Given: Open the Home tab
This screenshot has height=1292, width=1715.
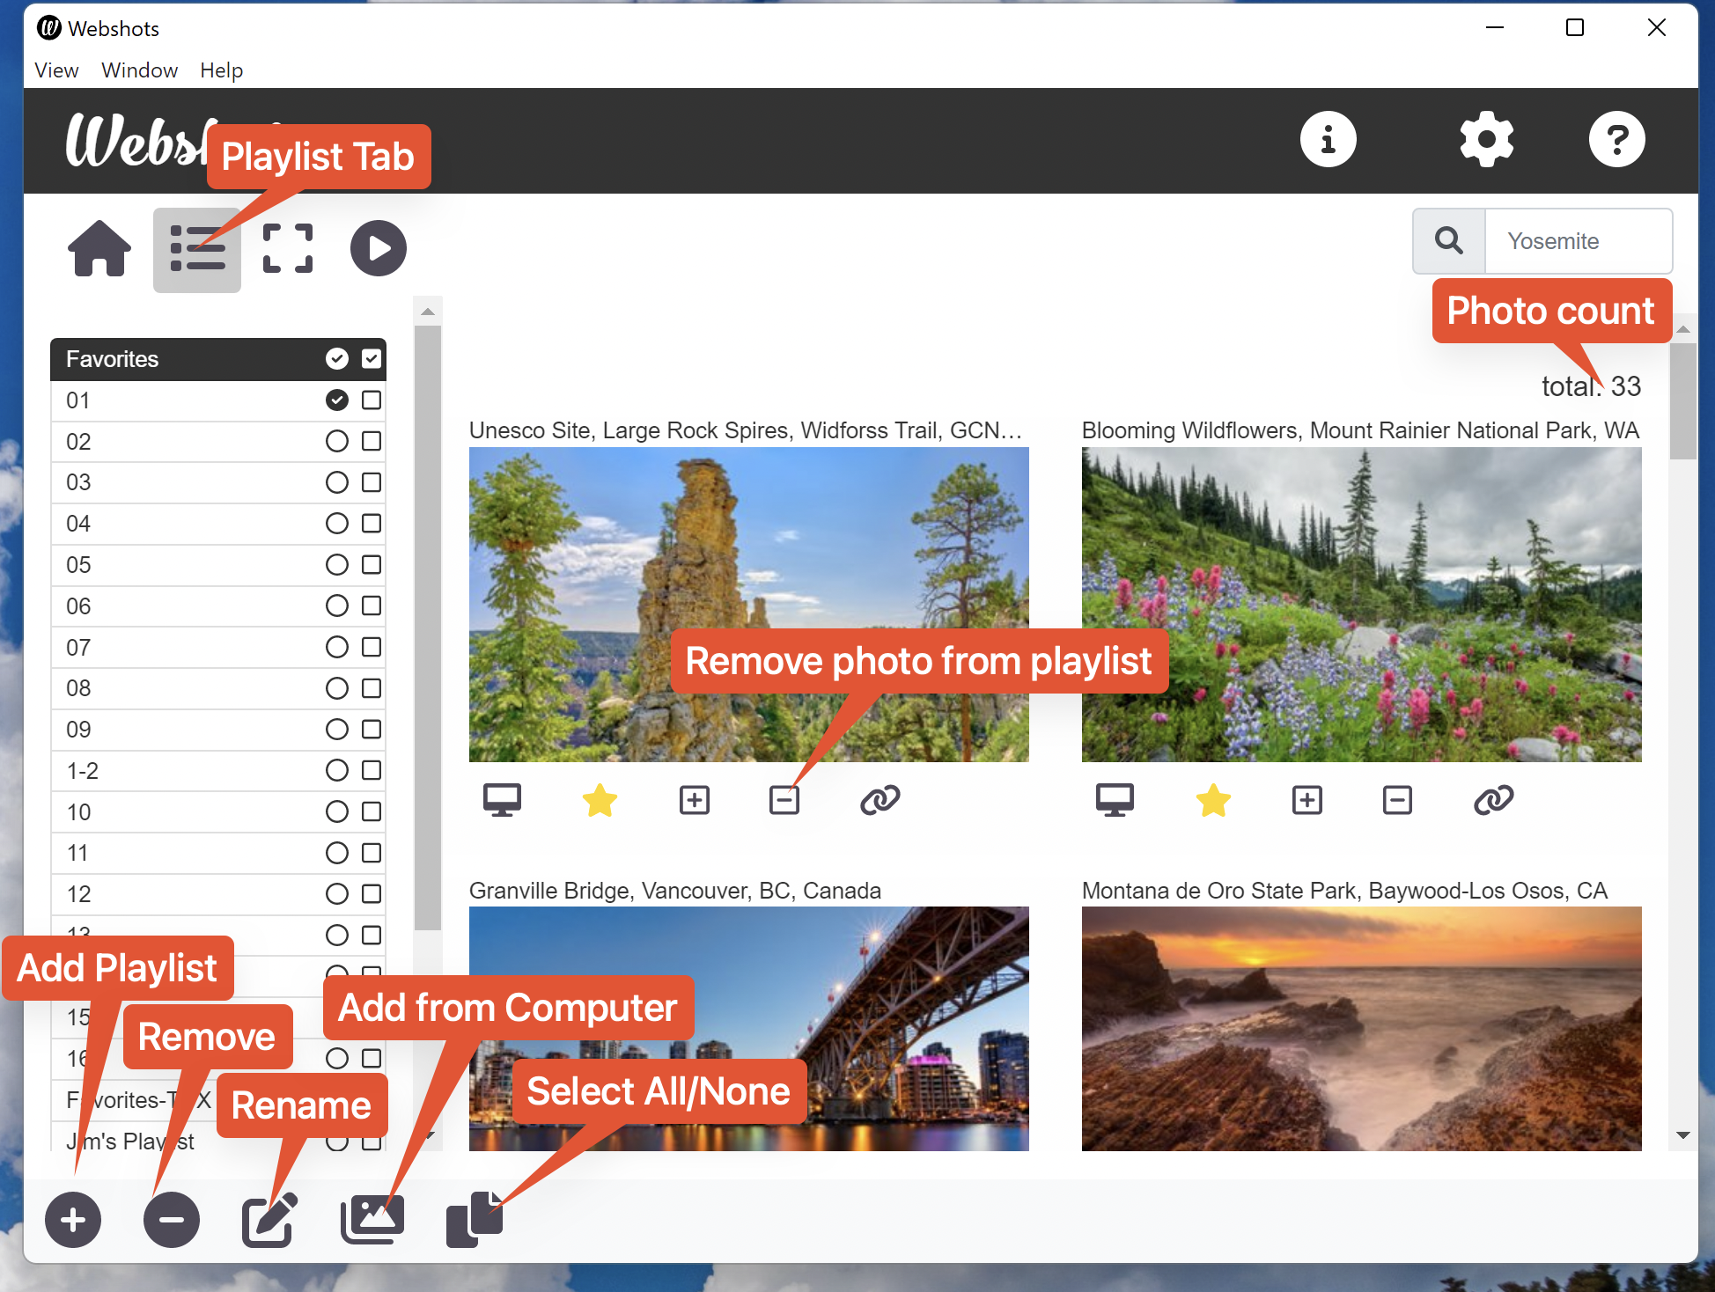Looking at the screenshot, I should [99, 249].
